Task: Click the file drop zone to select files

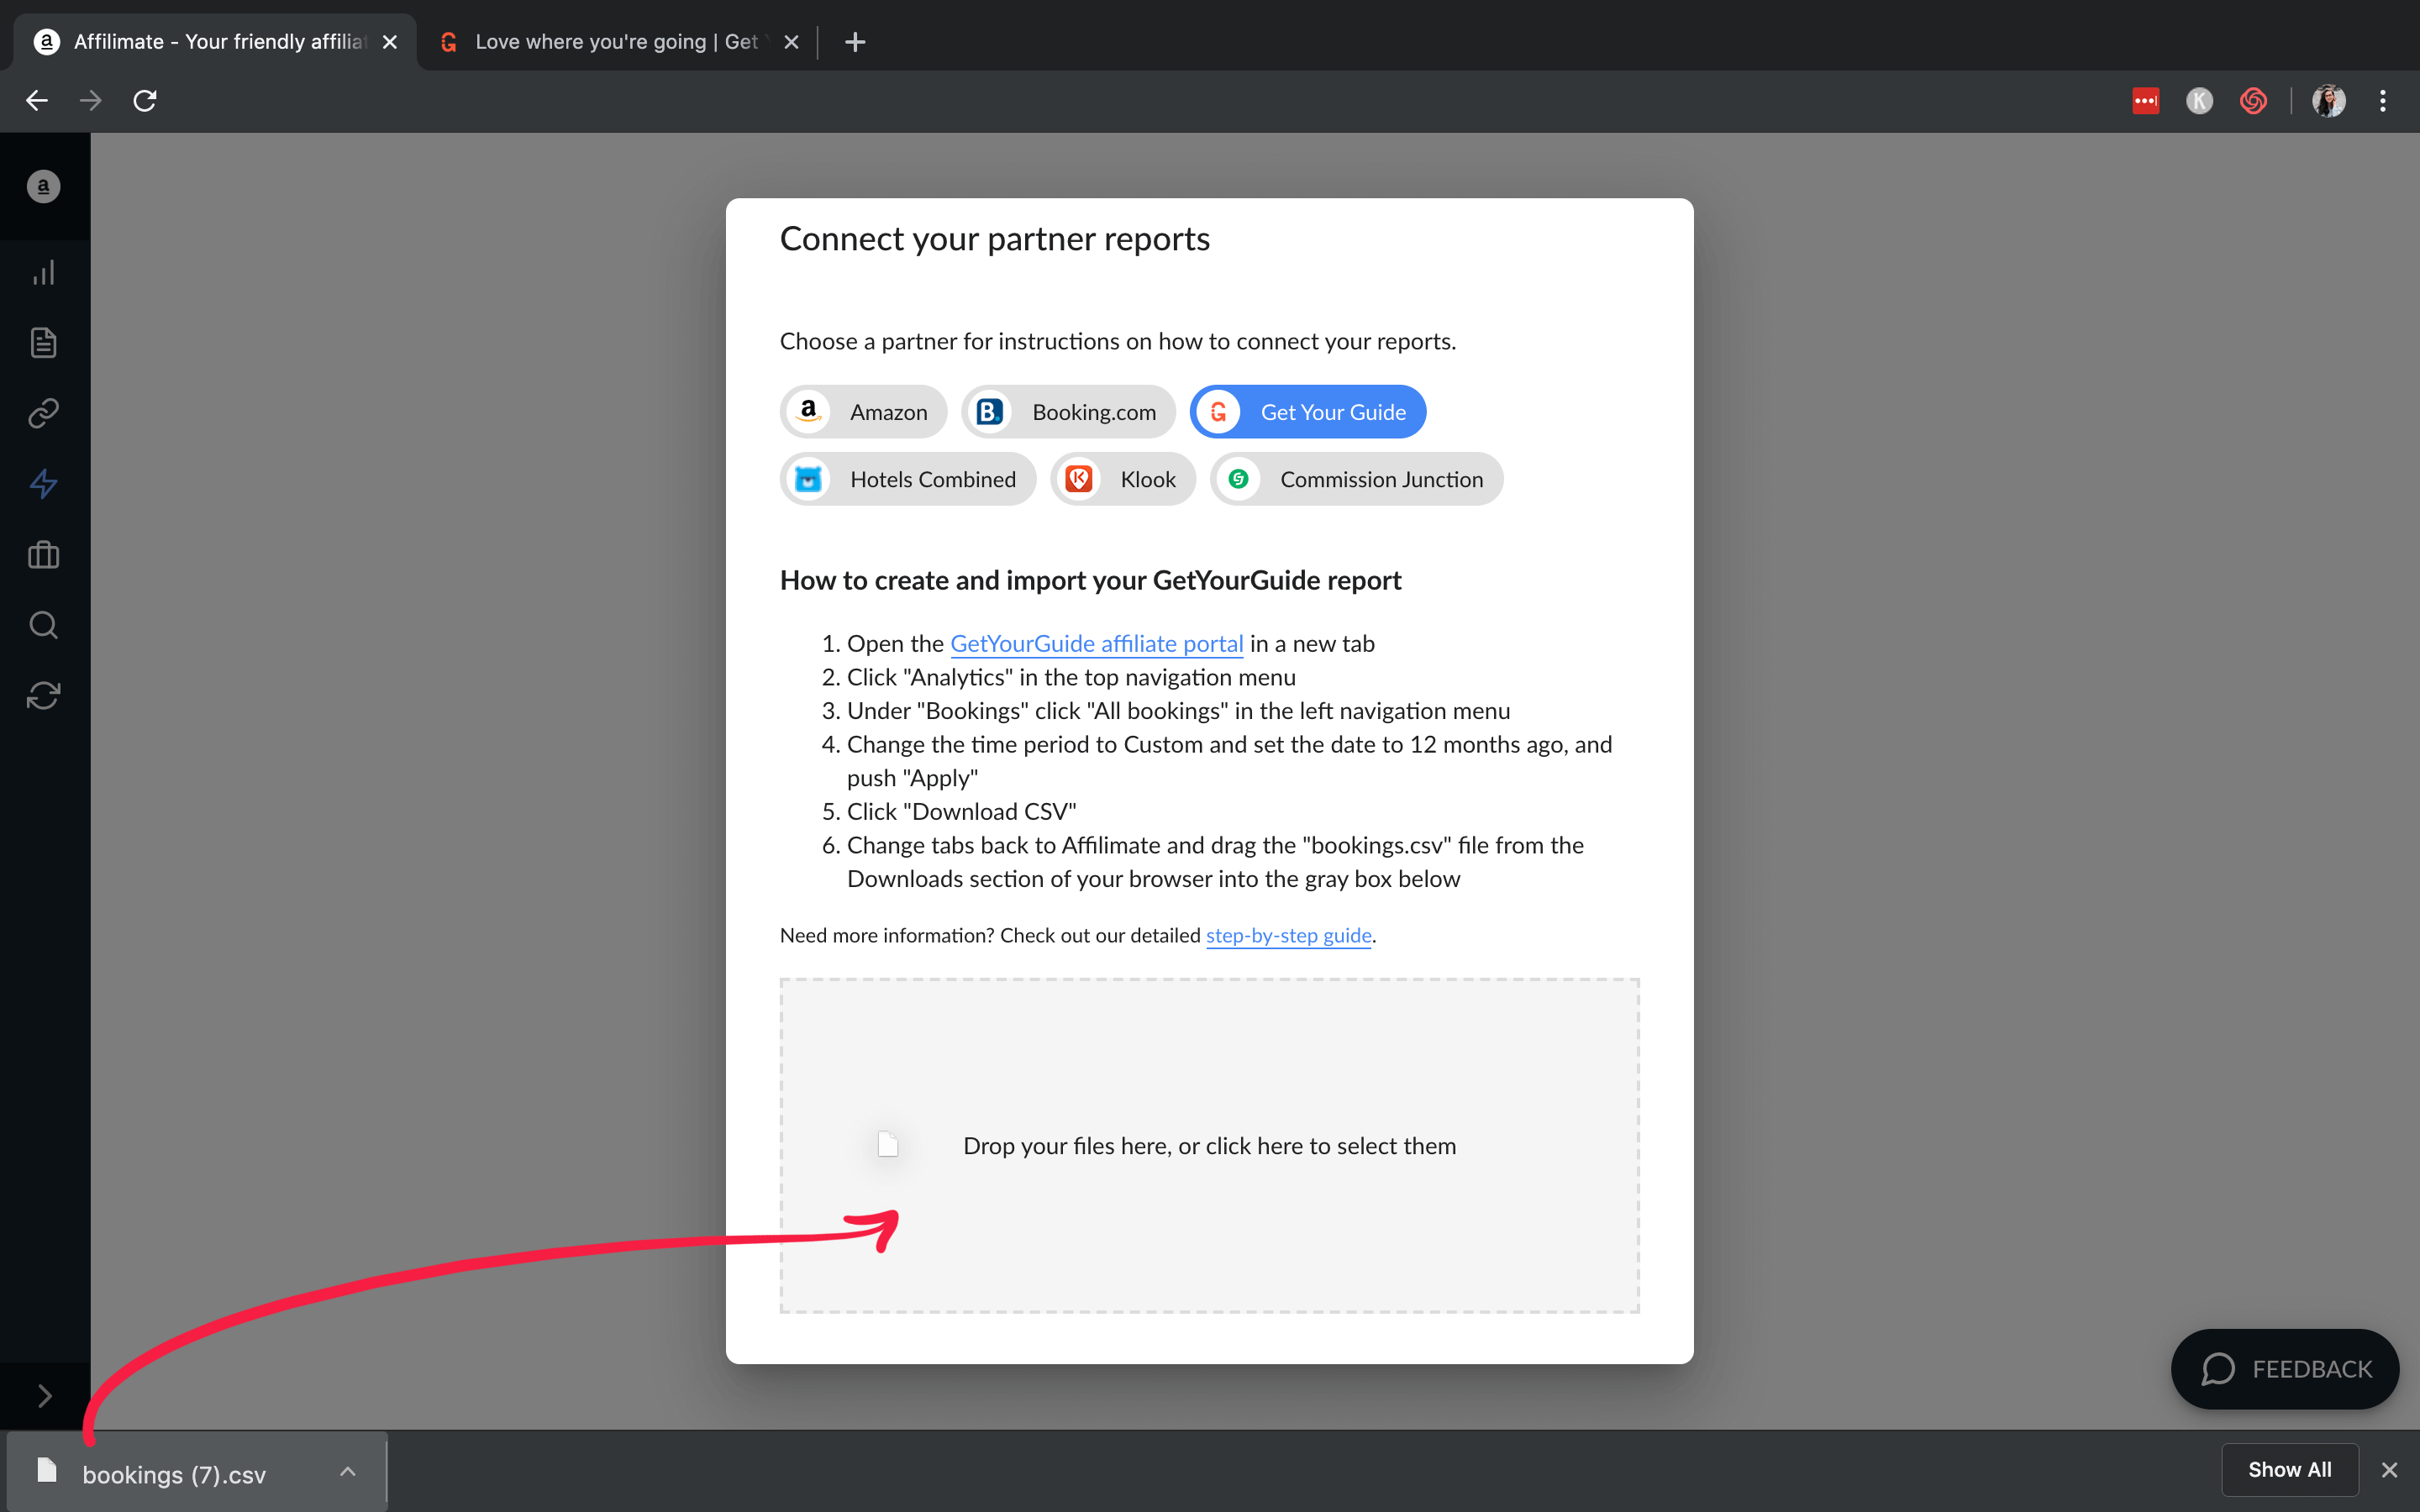Action: point(1209,1145)
